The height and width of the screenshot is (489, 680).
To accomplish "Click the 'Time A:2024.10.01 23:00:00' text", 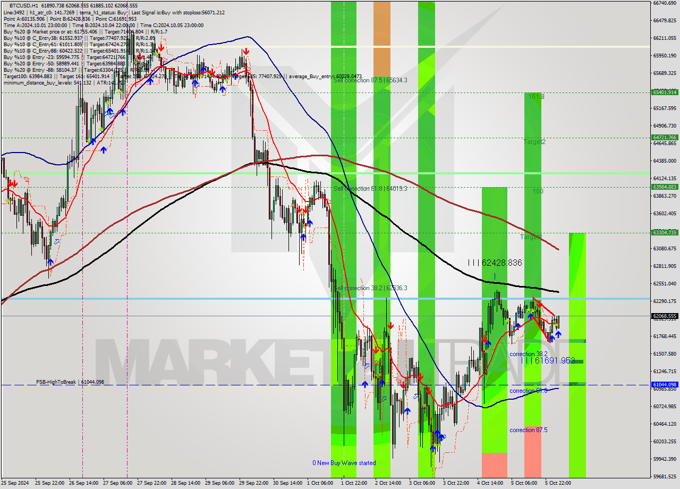I will tap(35, 26).
